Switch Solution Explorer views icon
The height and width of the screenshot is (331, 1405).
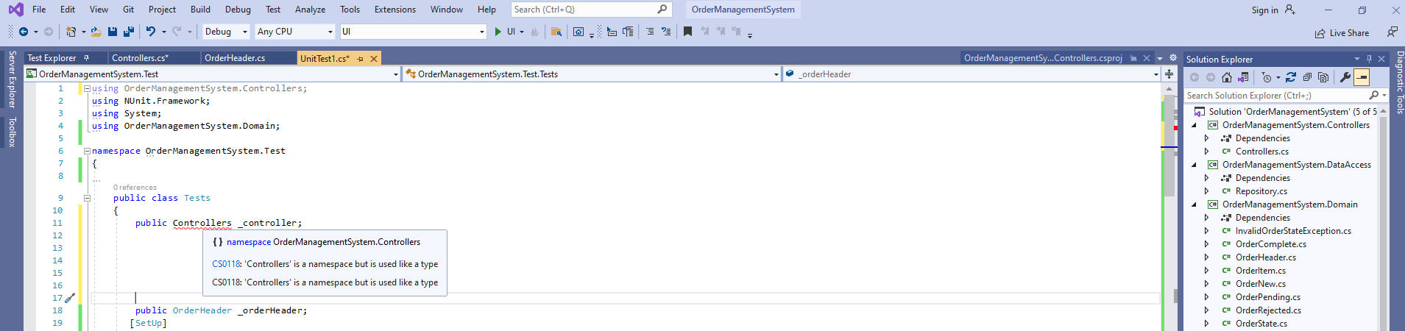click(x=1243, y=77)
